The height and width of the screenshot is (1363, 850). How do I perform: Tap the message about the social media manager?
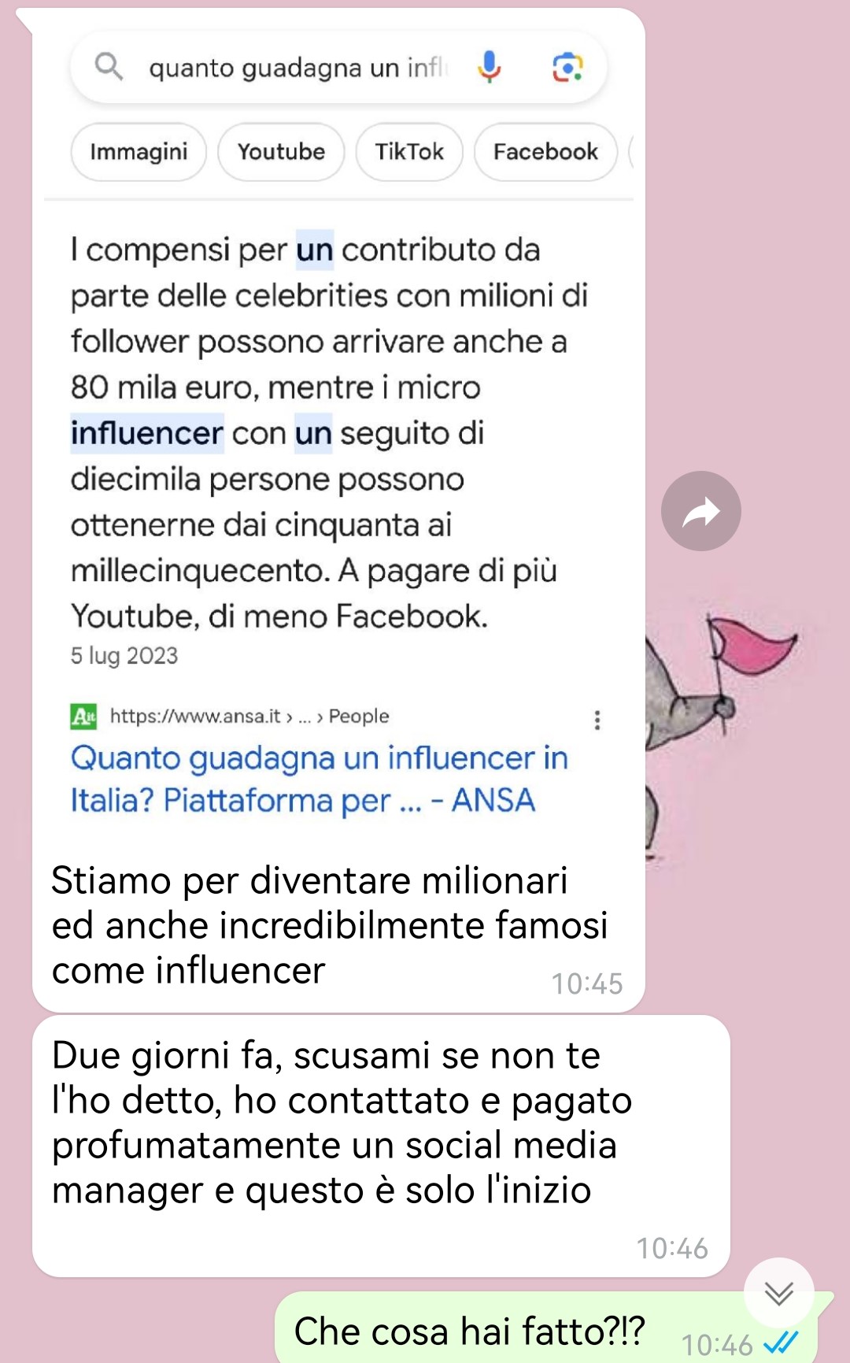(x=381, y=1146)
